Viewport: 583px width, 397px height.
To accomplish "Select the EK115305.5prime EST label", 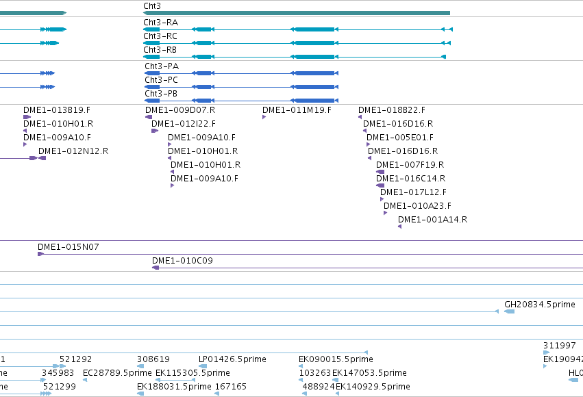I will (193, 373).
